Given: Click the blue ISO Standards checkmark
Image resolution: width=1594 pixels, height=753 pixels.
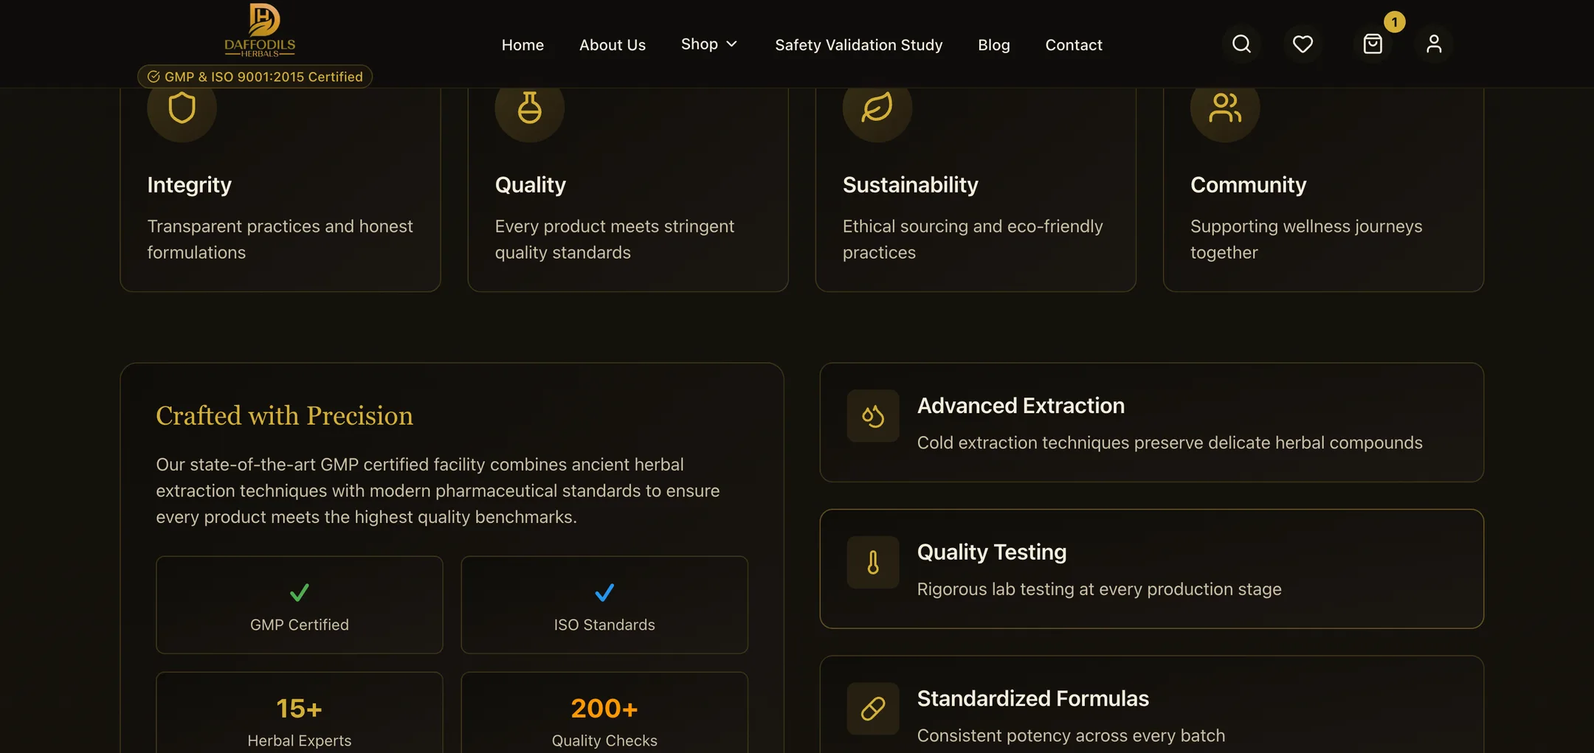Looking at the screenshot, I should click(x=604, y=592).
